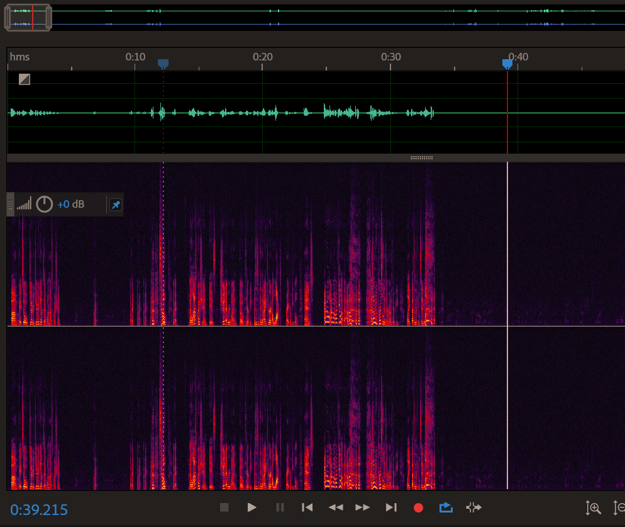Click the Rewind transport icon
The width and height of the screenshot is (625, 527).
point(336,507)
